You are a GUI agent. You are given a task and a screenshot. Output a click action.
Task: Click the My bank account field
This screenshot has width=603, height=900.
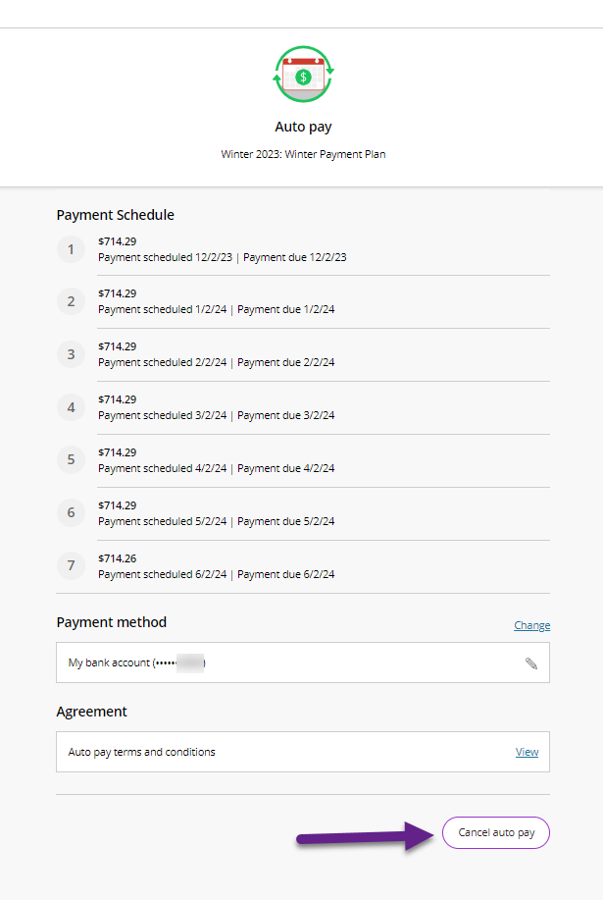point(303,662)
